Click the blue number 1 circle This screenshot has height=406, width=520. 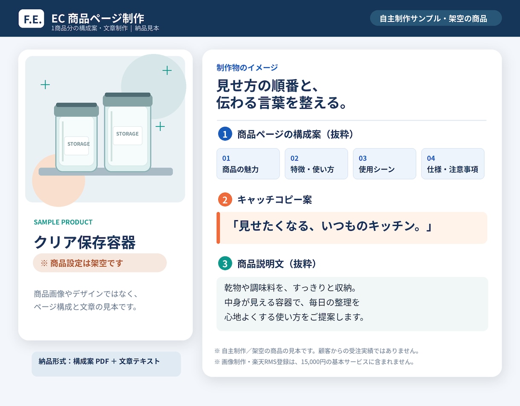(x=225, y=134)
